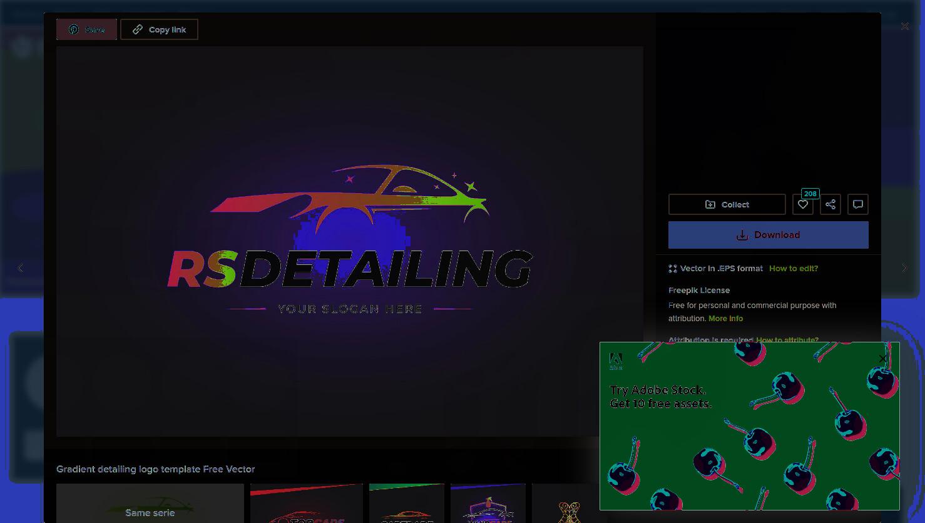Copy link to this vector
This screenshot has width=925, height=523.
(159, 29)
